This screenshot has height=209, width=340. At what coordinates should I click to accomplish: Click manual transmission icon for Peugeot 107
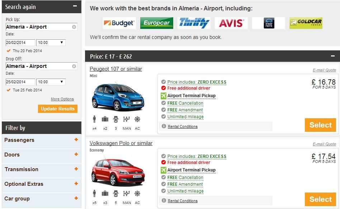tap(126, 119)
